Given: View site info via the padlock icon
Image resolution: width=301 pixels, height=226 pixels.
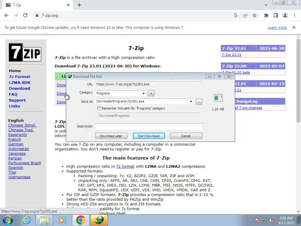Looking at the screenshot, I should [x=37, y=15].
